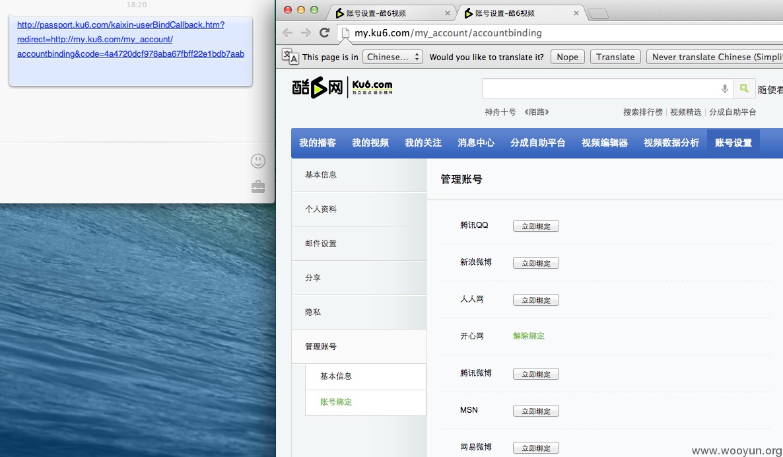Open 视频精选 link
The image size is (783, 457).
tap(686, 112)
